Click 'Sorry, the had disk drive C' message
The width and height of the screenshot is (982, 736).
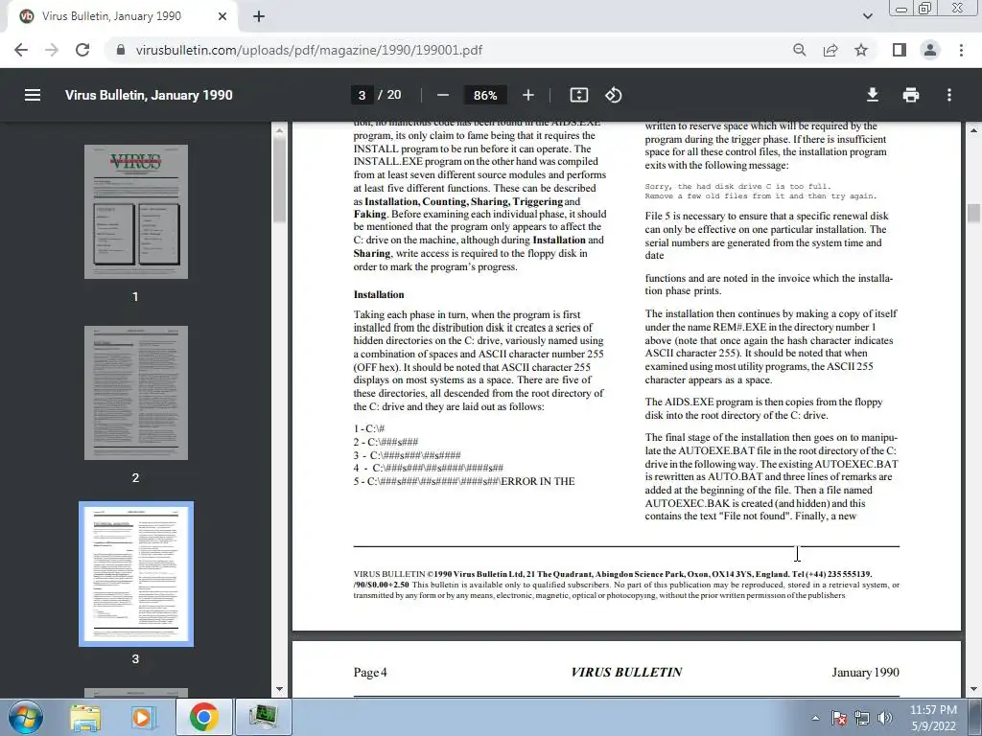coord(737,187)
